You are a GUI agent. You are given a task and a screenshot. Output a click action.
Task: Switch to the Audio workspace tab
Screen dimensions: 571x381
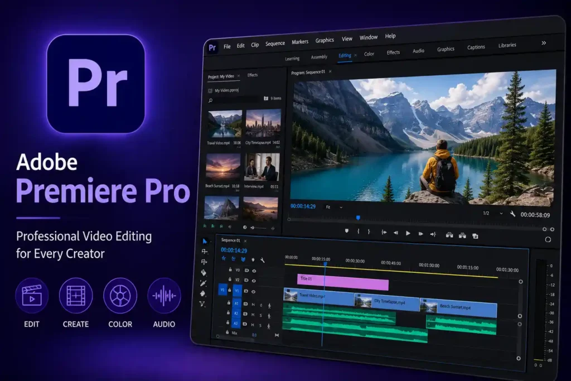tap(418, 51)
